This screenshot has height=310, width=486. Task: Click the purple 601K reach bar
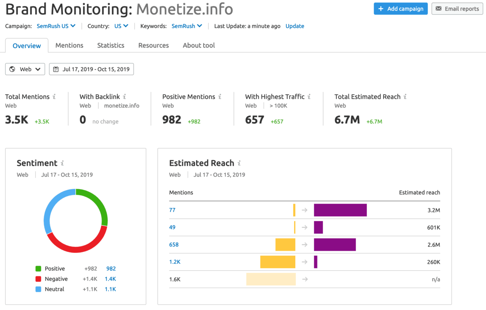click(x=318, y=227)
